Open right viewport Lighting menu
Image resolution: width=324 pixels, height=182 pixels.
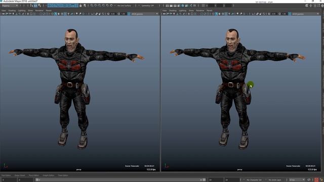[183, 11]
